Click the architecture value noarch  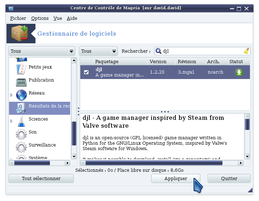coord(215,72)
